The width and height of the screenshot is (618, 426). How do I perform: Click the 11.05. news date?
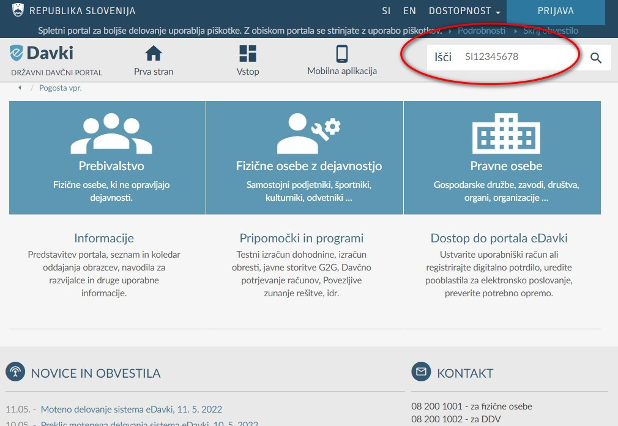click(x=18, y=409)
